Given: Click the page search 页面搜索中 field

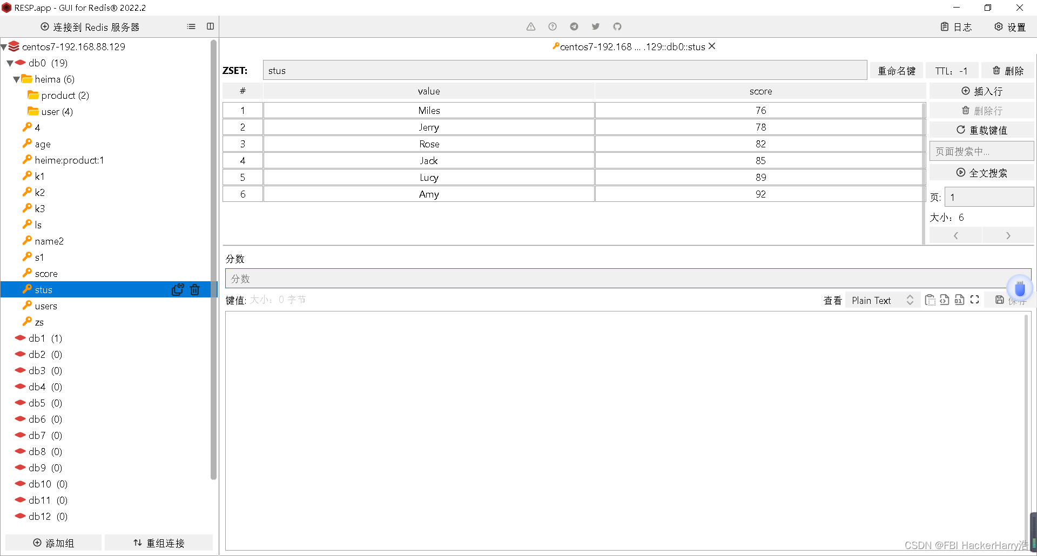Looking at the screenshot, I should (x=981, y=151).
